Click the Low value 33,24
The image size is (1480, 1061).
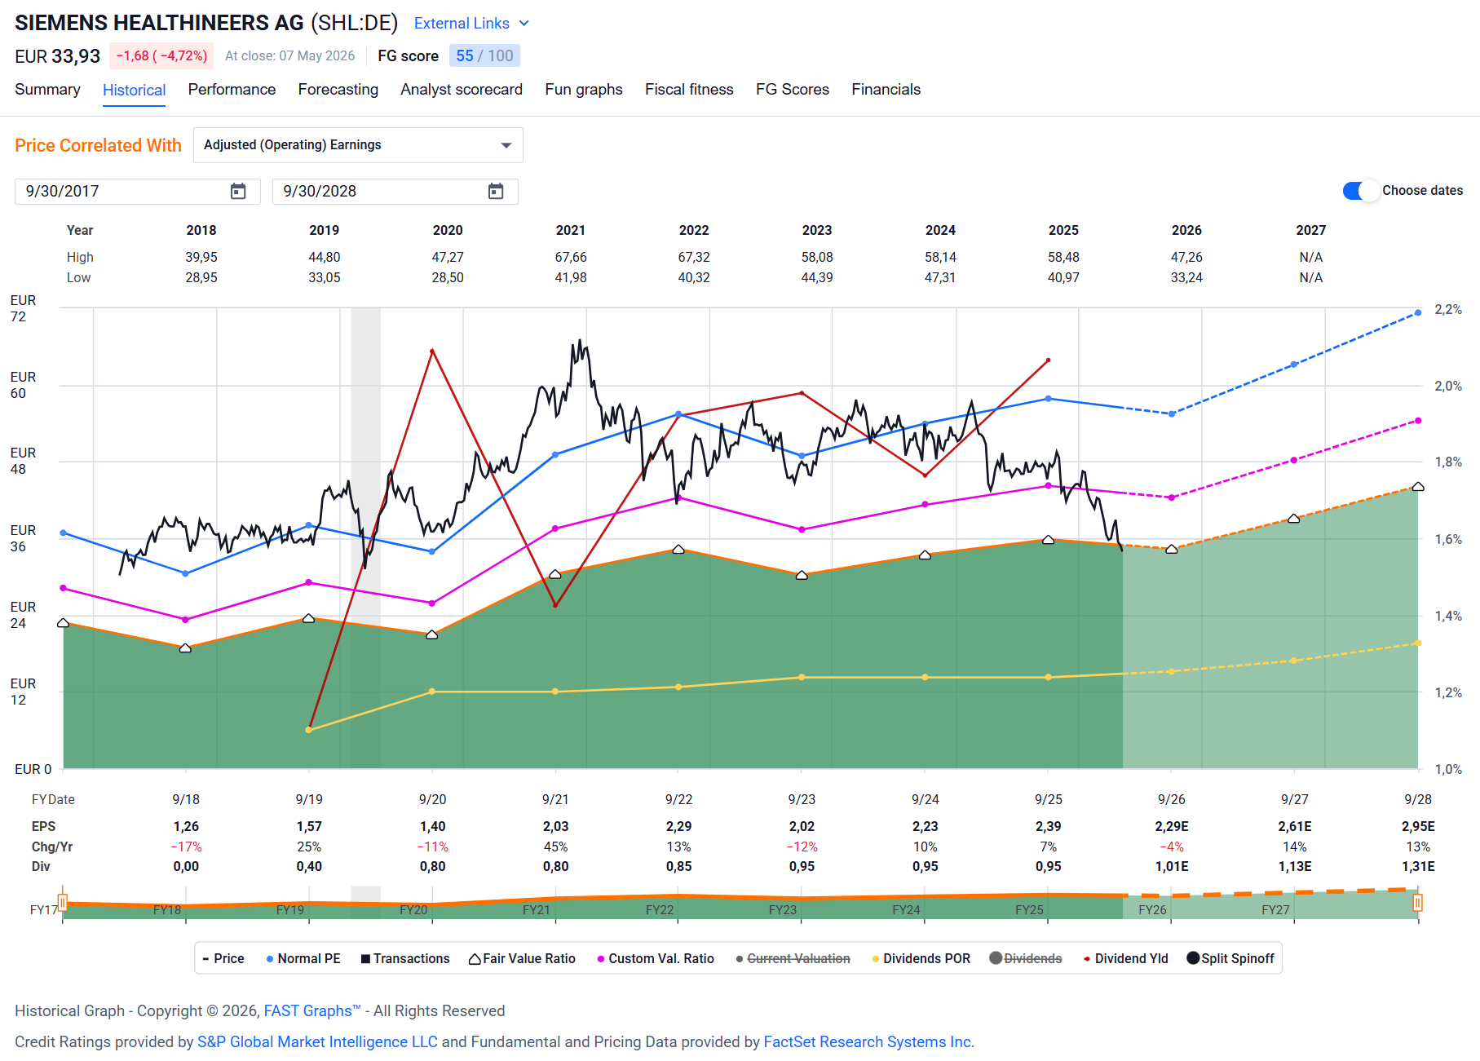pos(1186,277)
